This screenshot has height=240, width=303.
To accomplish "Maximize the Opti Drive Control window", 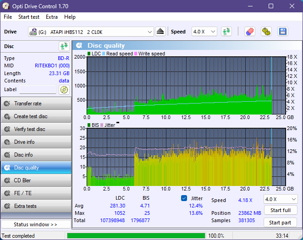I will (271, 6).
